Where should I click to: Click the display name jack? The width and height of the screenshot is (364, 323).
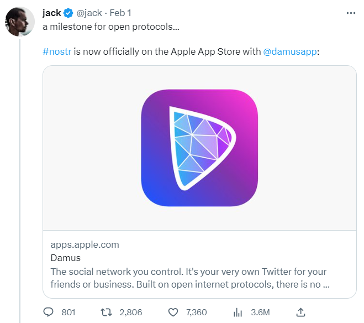51,13
